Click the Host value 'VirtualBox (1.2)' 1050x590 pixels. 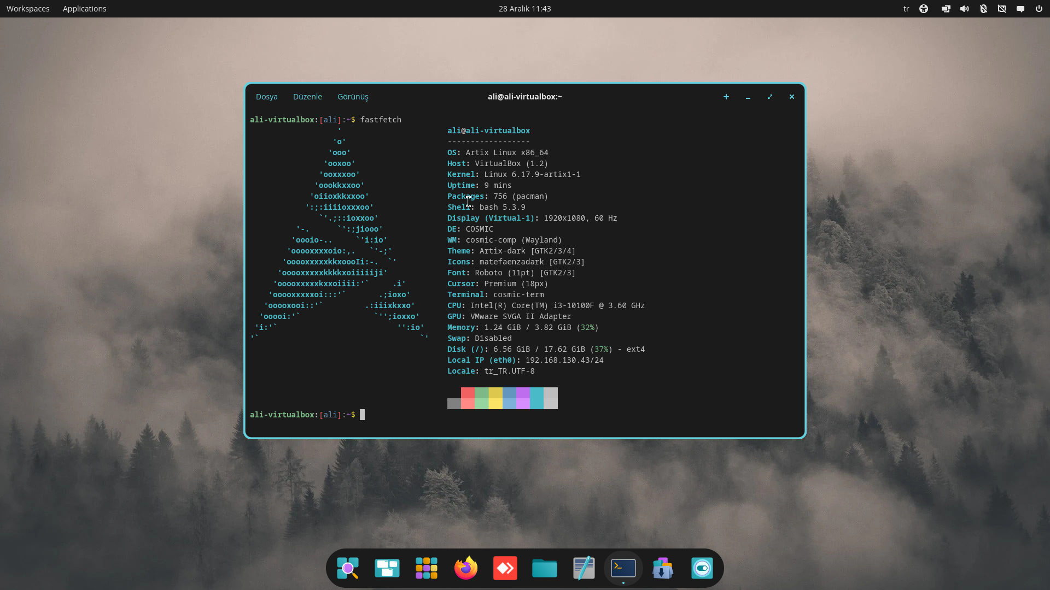511,163
